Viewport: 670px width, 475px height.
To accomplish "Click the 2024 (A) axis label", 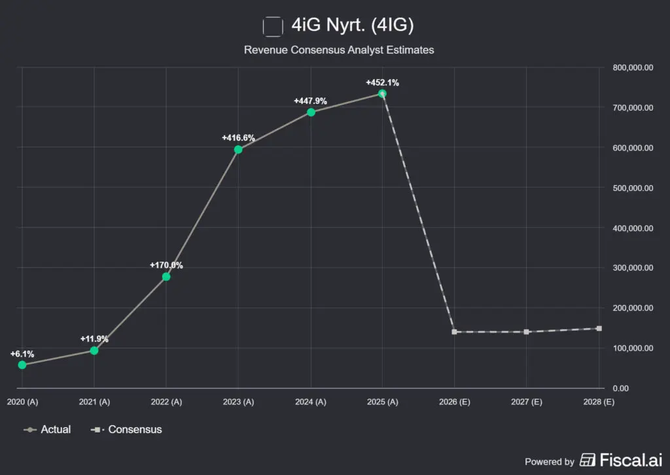I will (x=311, y=402).
